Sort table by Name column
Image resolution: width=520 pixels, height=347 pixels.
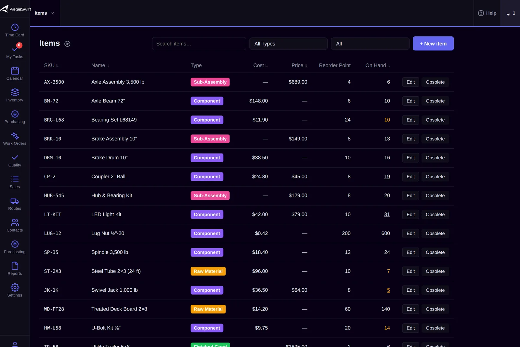coord(100,65)
